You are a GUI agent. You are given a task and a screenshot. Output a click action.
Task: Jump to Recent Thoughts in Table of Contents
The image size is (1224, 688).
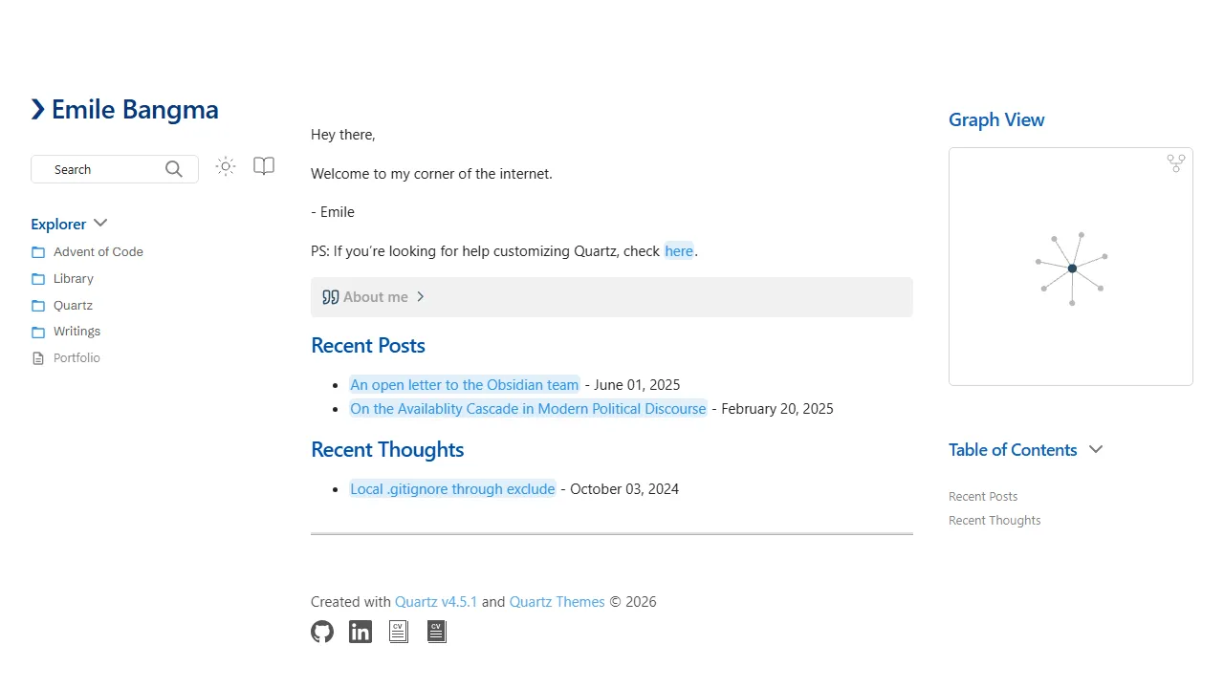[994, 520]
